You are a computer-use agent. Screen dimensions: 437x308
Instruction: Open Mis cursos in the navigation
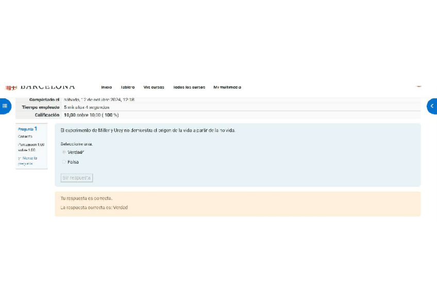tap(154, 87)
